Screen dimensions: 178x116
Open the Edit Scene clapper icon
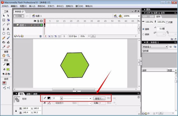point(115,16)
